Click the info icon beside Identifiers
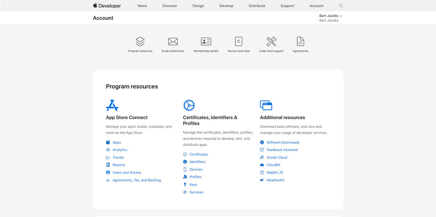Image resolution: width=436 pixels, height=217 pixels. 185,162
